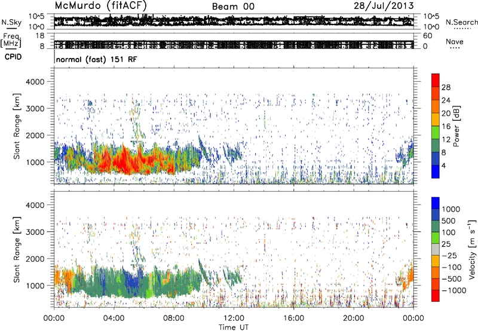Click the gray -25 to 25 velocity swatch

click(436, 249)
